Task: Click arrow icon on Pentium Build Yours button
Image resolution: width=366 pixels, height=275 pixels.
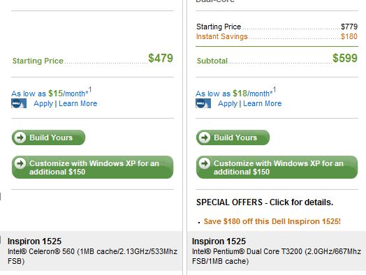Action: (x=205, y=137)
